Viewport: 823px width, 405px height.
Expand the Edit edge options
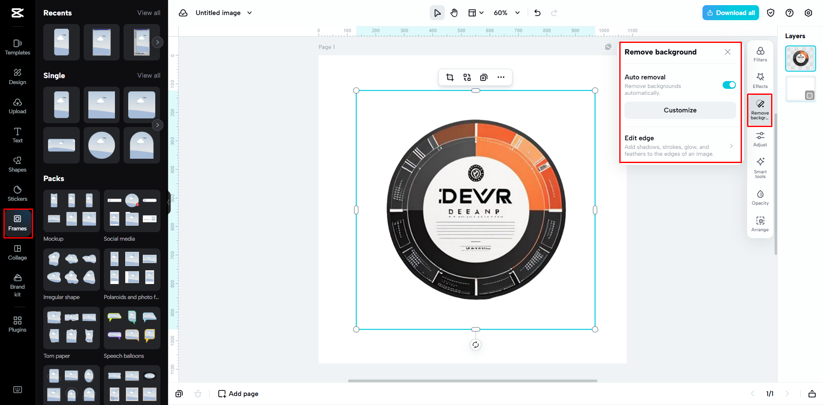point(731,146)
